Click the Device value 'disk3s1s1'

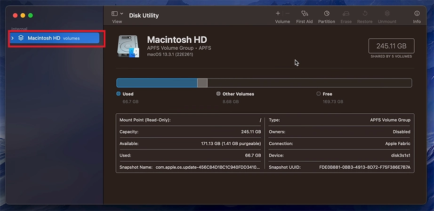(x=401, y=155)
